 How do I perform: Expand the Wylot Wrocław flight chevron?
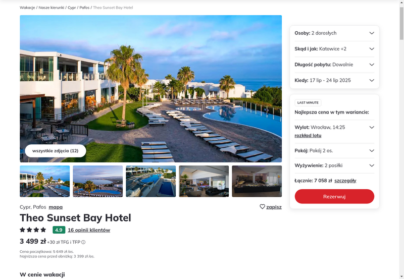[372, 127]
